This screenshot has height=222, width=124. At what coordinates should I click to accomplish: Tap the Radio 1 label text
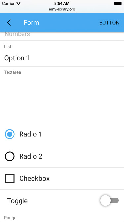[x=31, y=134]
